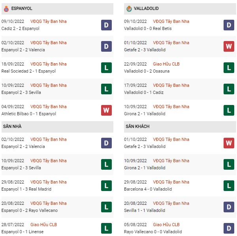Click D badge for Sevilla 1-1 Valladolid

tap(229, 207)
